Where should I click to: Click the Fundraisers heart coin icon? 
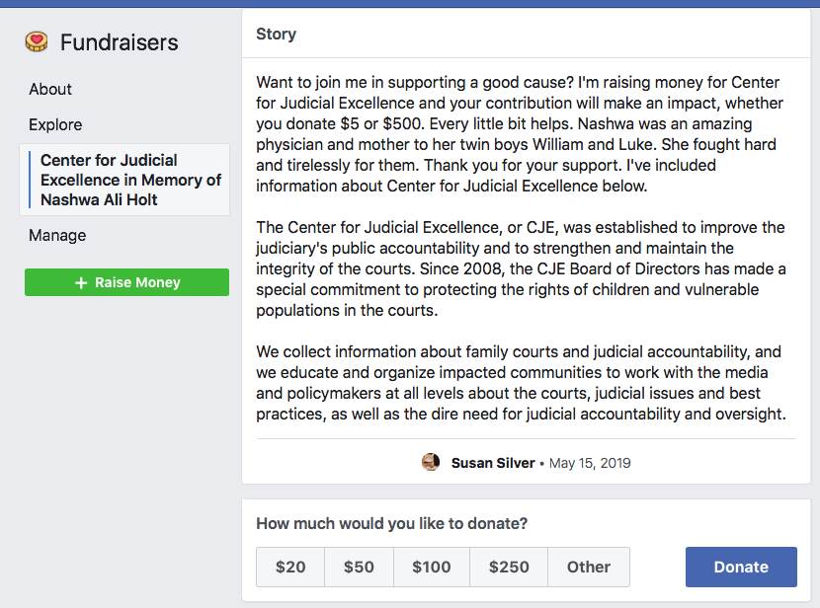tap(37, 42)
